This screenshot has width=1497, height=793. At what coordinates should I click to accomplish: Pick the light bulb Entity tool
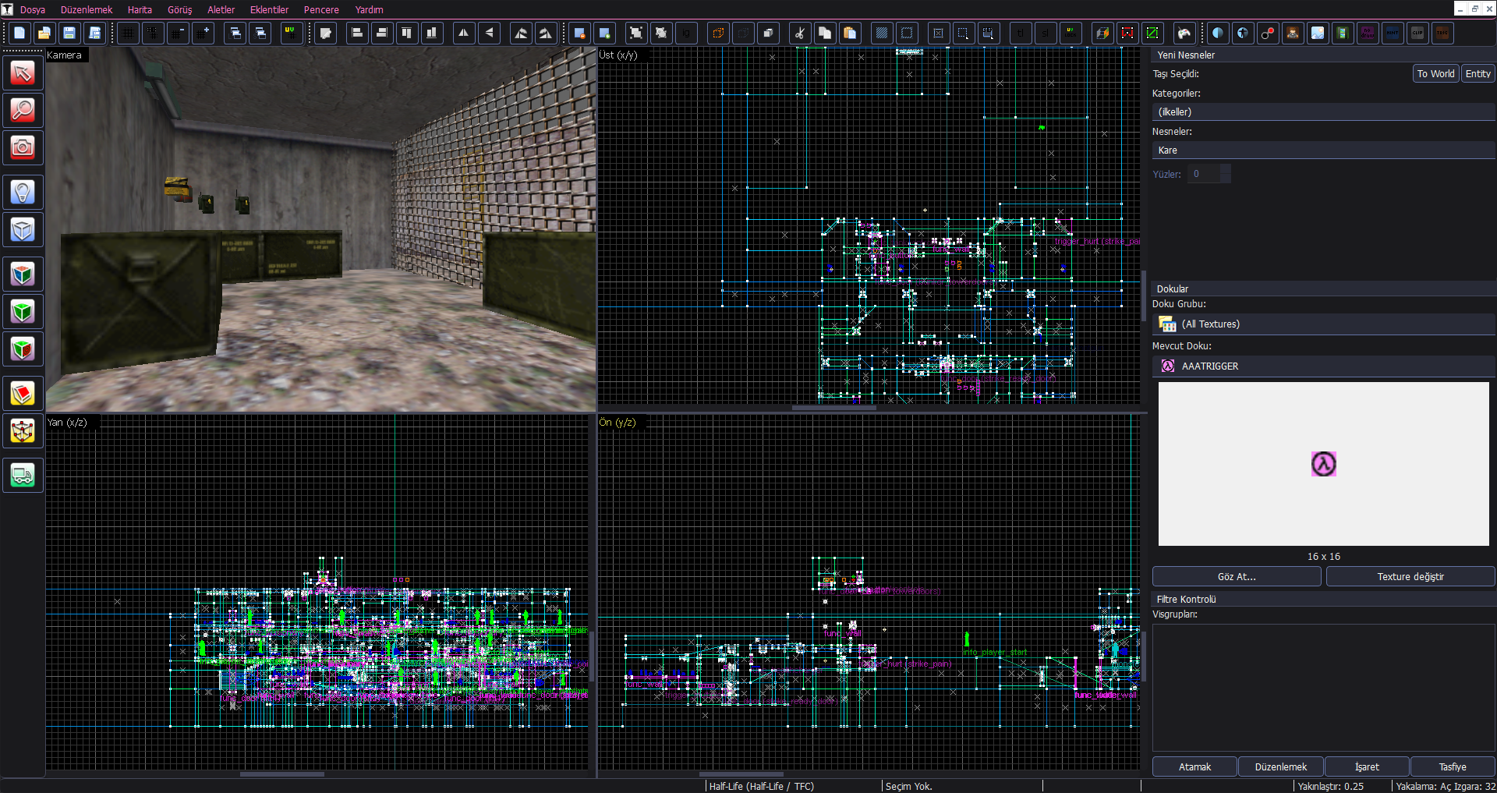click(x=23, y=192)
